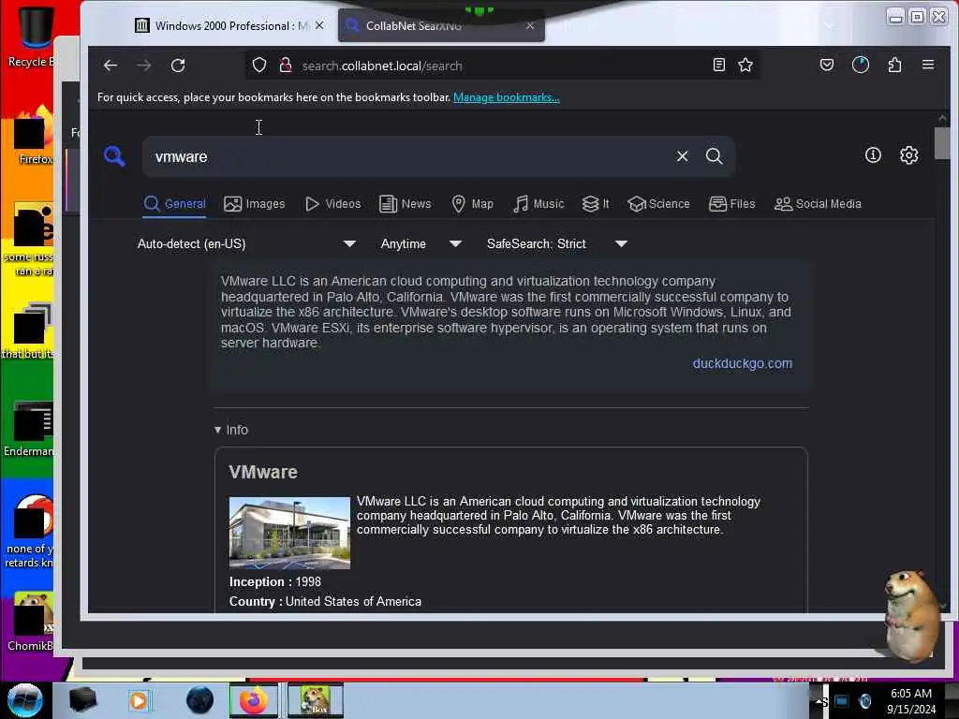Click the SearXNG magnifier logo
This screenshot has height=719, width=959.
pos(114,156)
